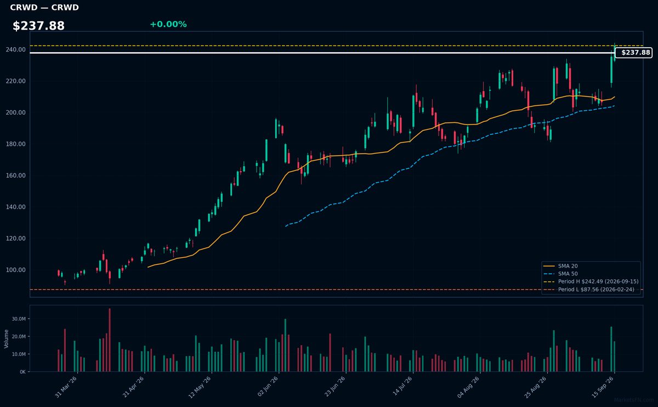The image size is (658, 407).
Task: Click the 180.00 y-axis label
Action: tap(16, 144)
